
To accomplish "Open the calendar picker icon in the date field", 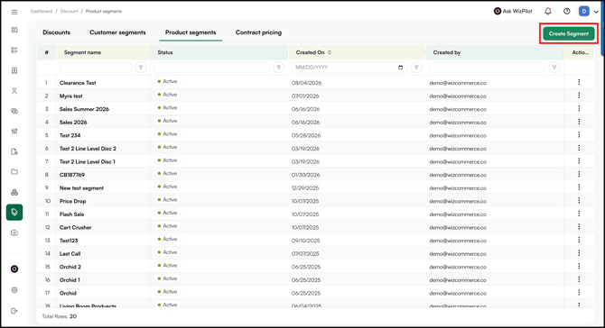I will (x=401, y=68).
